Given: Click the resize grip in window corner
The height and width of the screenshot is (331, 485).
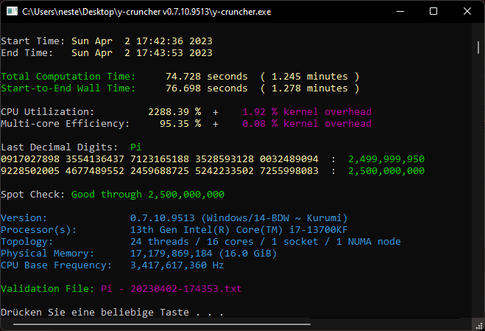Looking at the screenshot, I should click(479, 325).
